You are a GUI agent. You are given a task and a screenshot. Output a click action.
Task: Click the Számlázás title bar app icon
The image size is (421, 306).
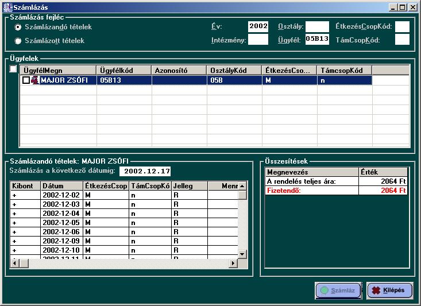click(7, 7)
